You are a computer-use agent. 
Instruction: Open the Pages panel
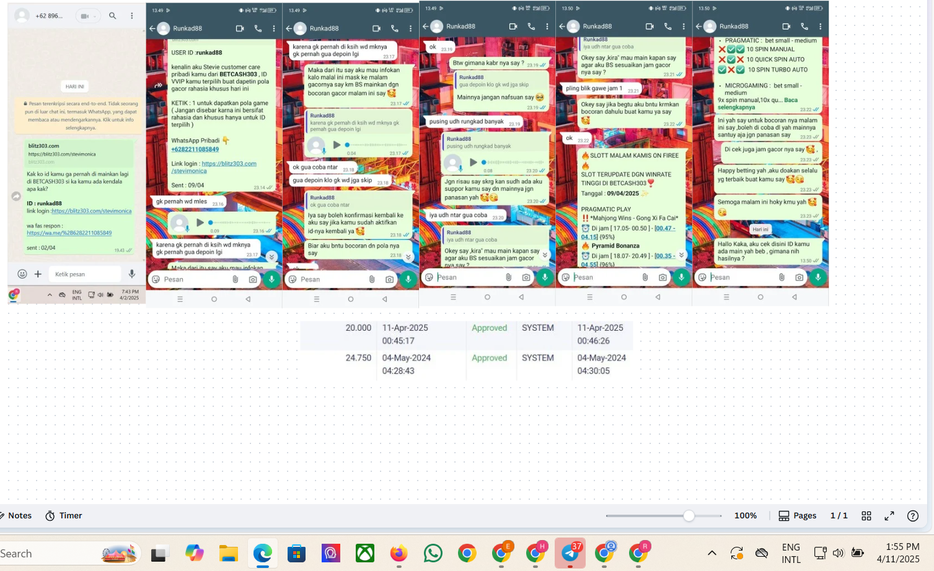pyautogui.click(x=798, y=515)
